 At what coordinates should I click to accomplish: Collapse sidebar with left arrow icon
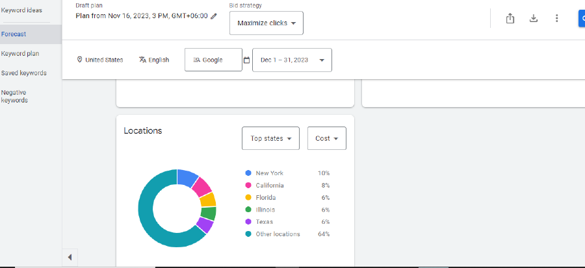(70, 257)
